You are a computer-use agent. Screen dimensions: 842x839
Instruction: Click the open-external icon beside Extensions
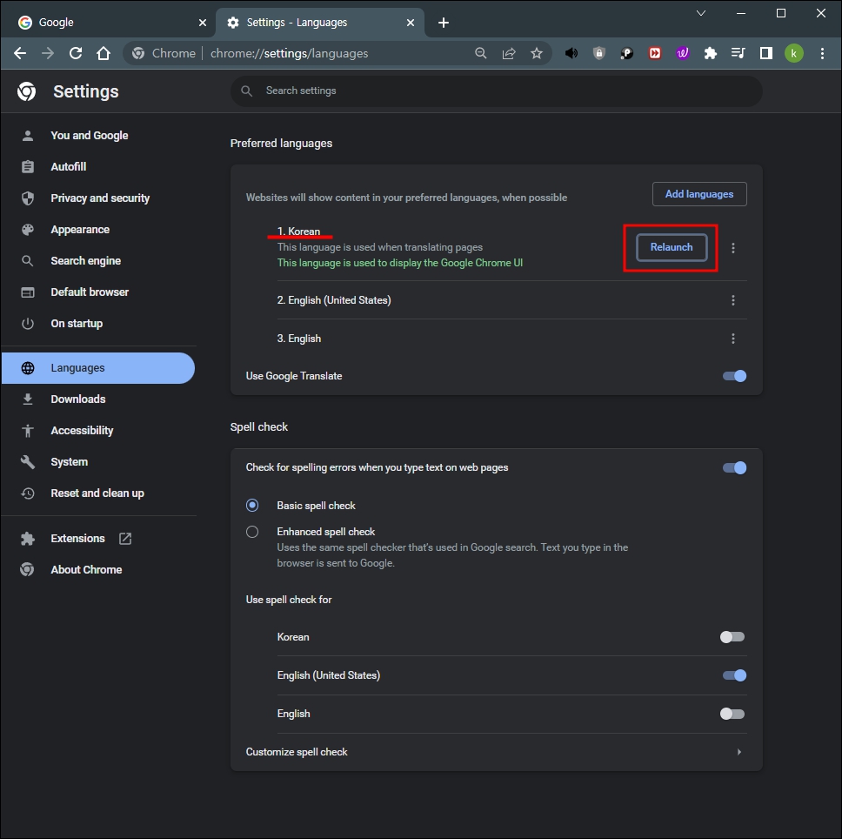coord(125,538)
